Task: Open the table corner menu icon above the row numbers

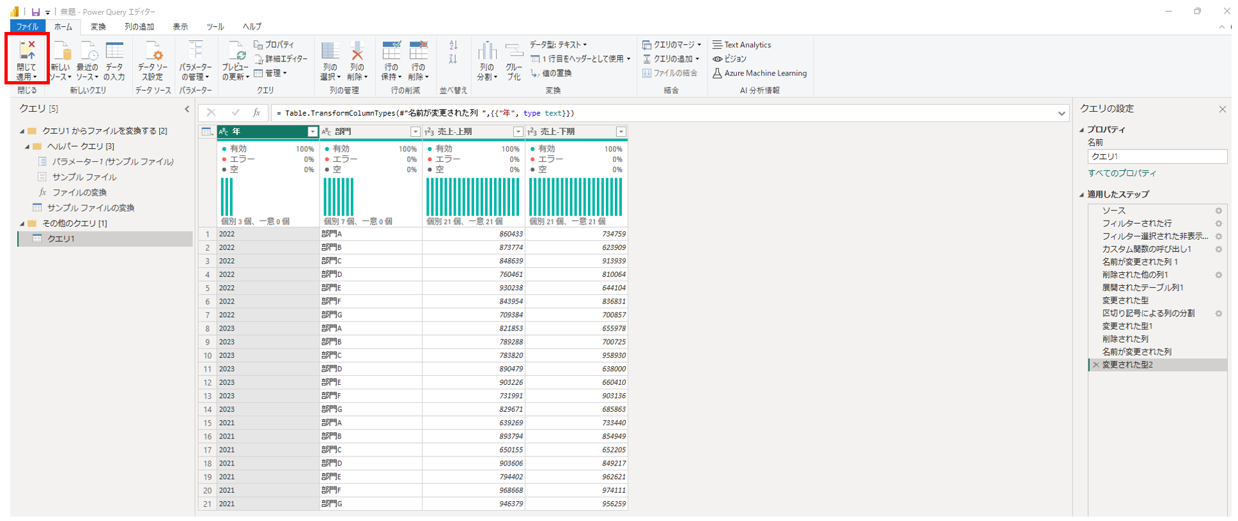Action: (207, 132)
